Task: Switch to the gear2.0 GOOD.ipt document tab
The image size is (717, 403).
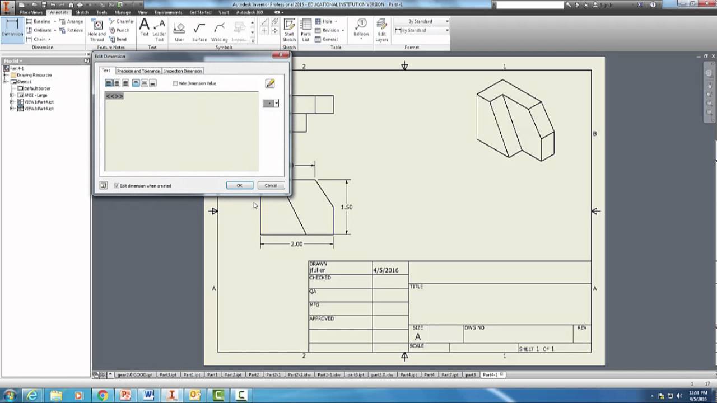Action: (x=135, y=375)
